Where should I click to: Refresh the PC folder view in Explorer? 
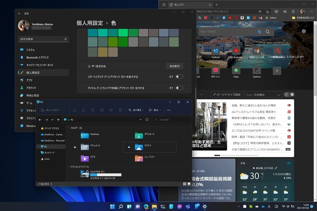click(147, 120)
